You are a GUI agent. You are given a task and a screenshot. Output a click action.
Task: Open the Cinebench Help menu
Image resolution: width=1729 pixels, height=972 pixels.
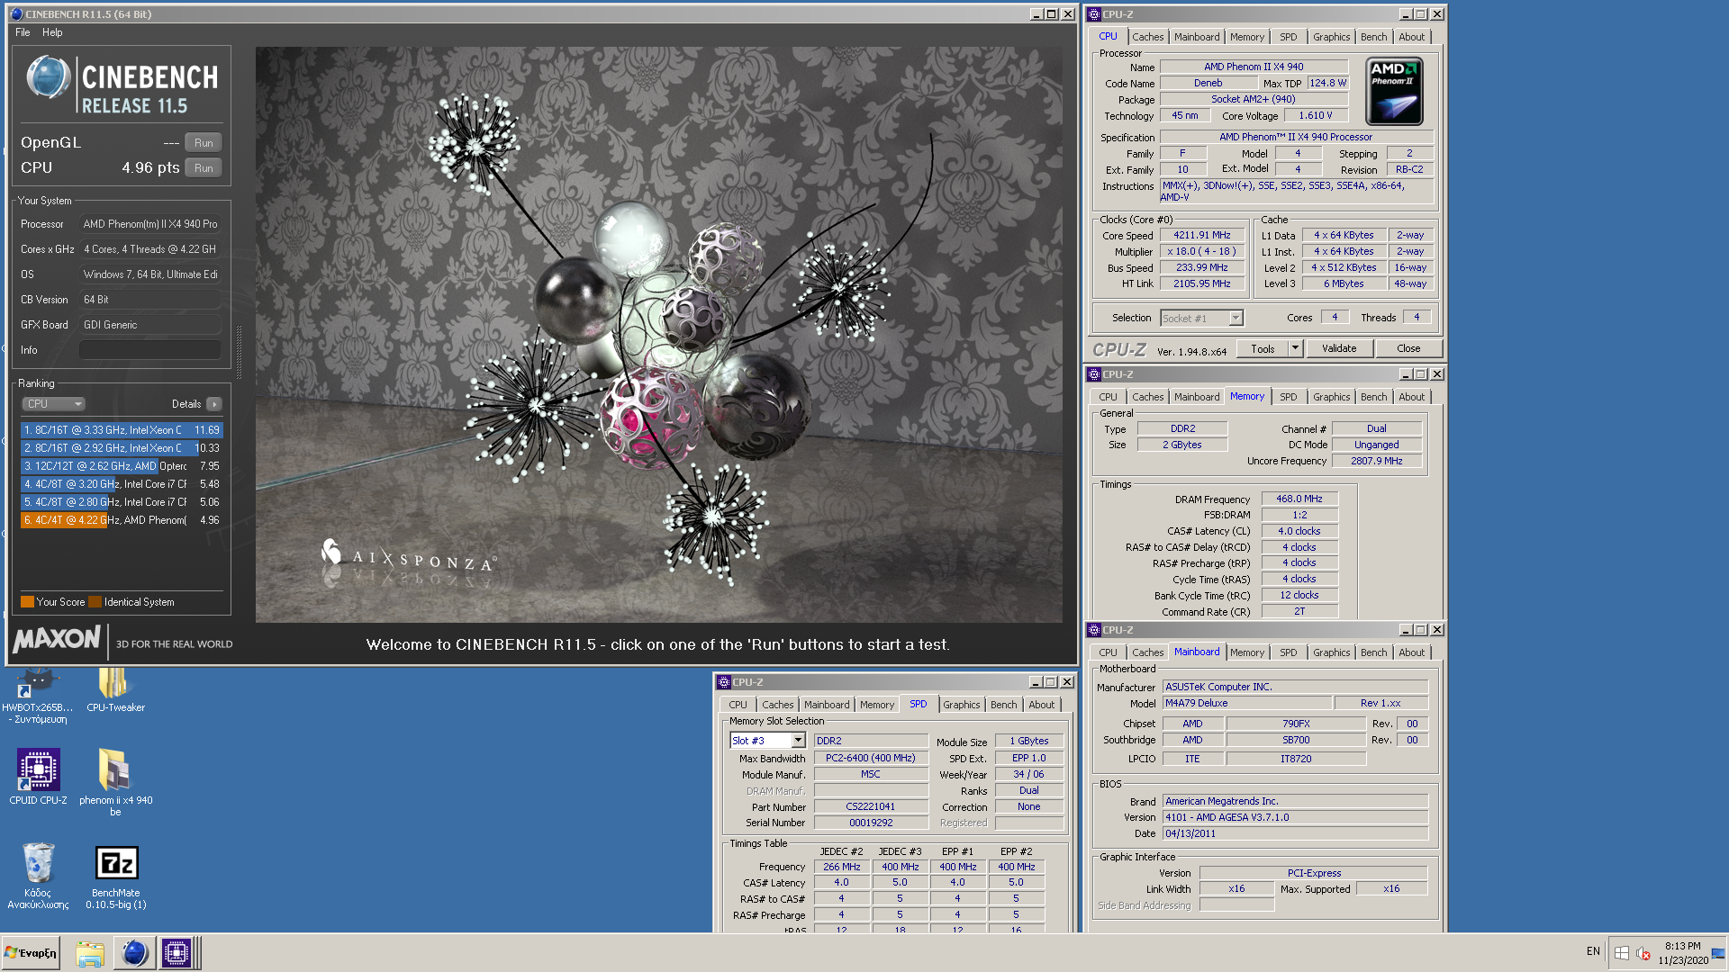coord(52,32)
